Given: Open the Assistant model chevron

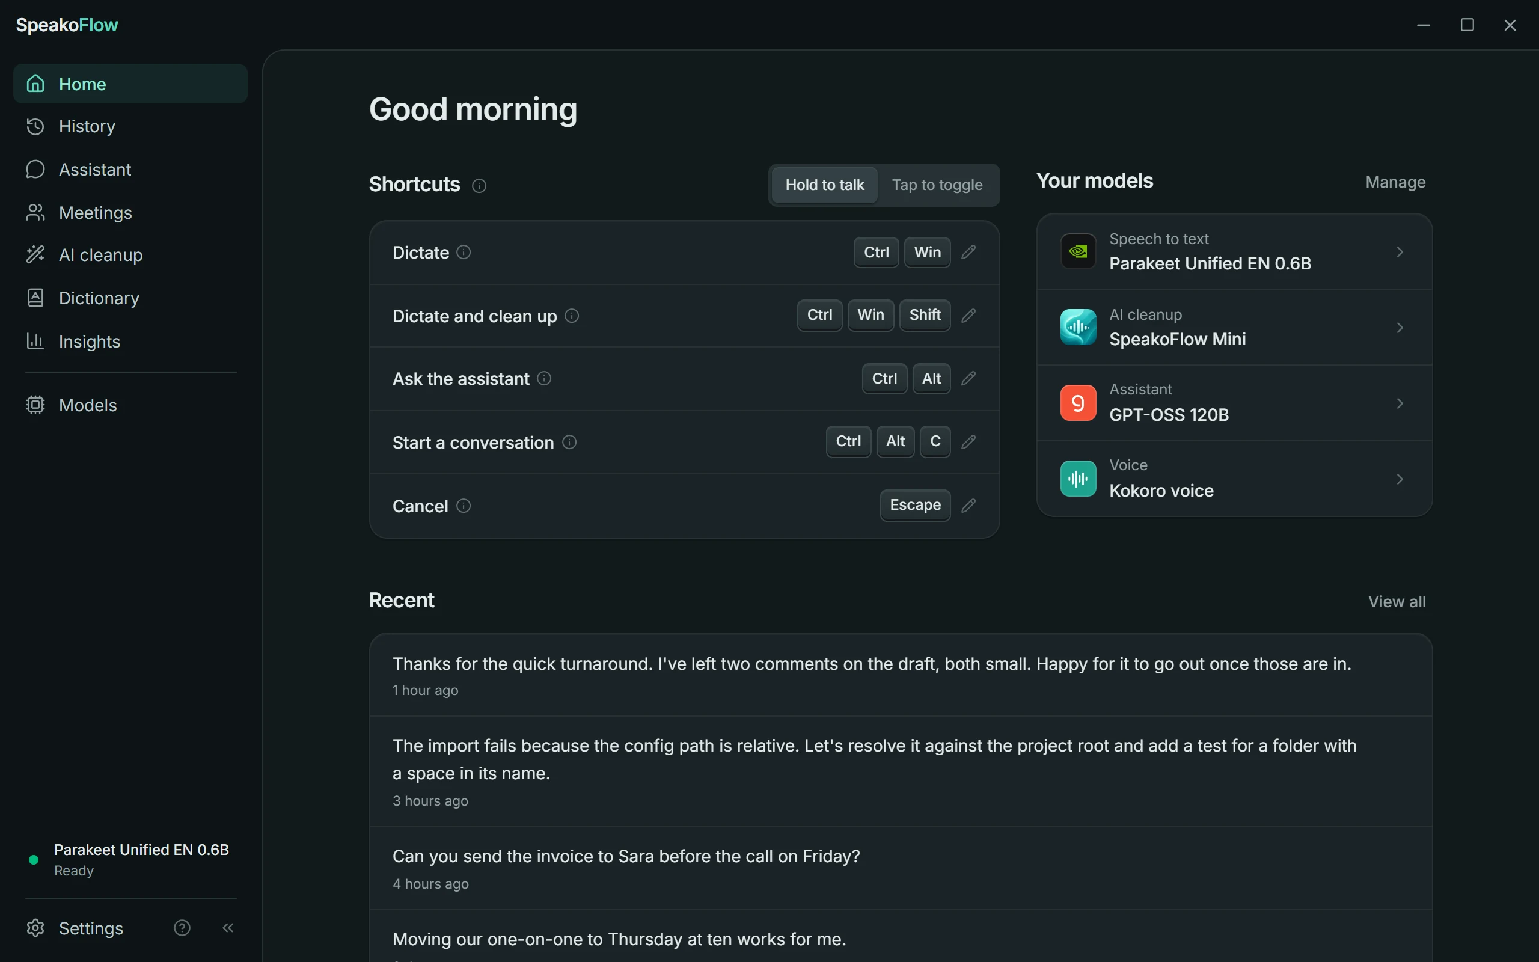Looking at the screenshot, I should point(1400,403).
